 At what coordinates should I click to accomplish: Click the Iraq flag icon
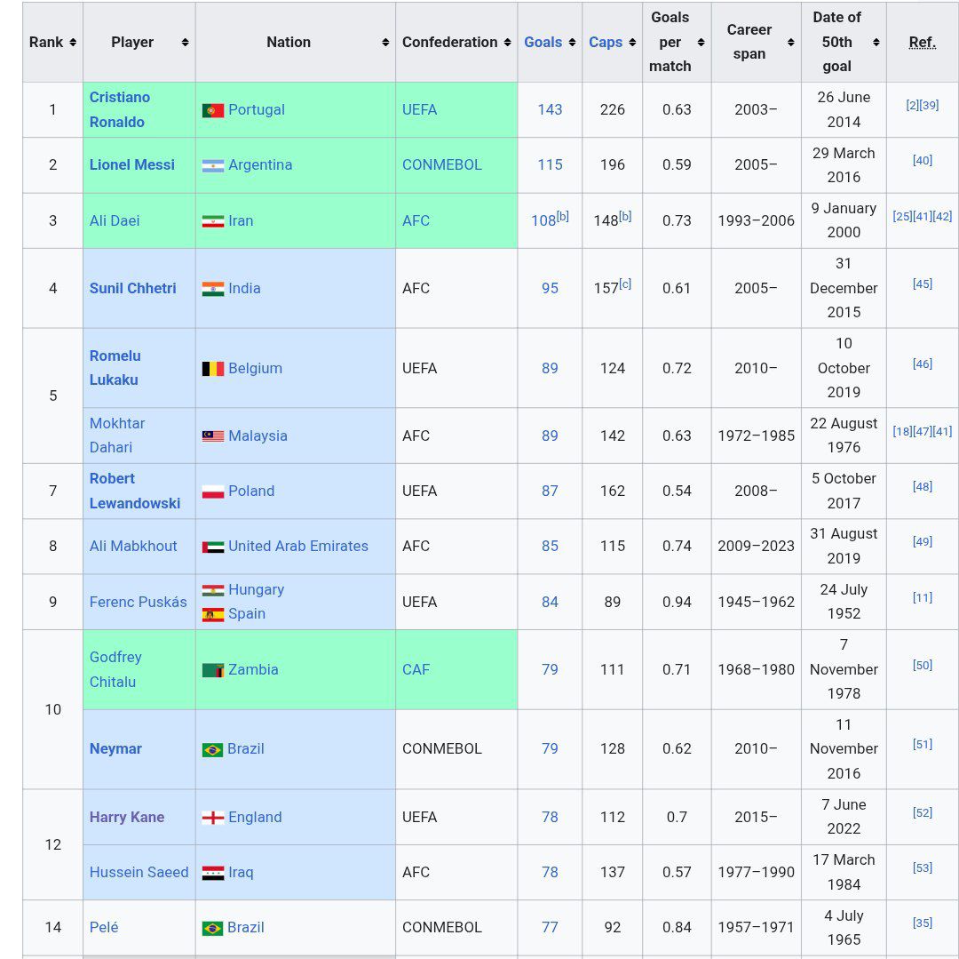[x=213, y=874]
